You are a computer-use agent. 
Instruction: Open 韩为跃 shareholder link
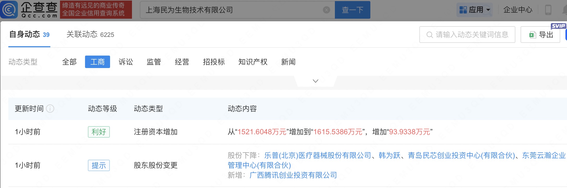point(389,156)
